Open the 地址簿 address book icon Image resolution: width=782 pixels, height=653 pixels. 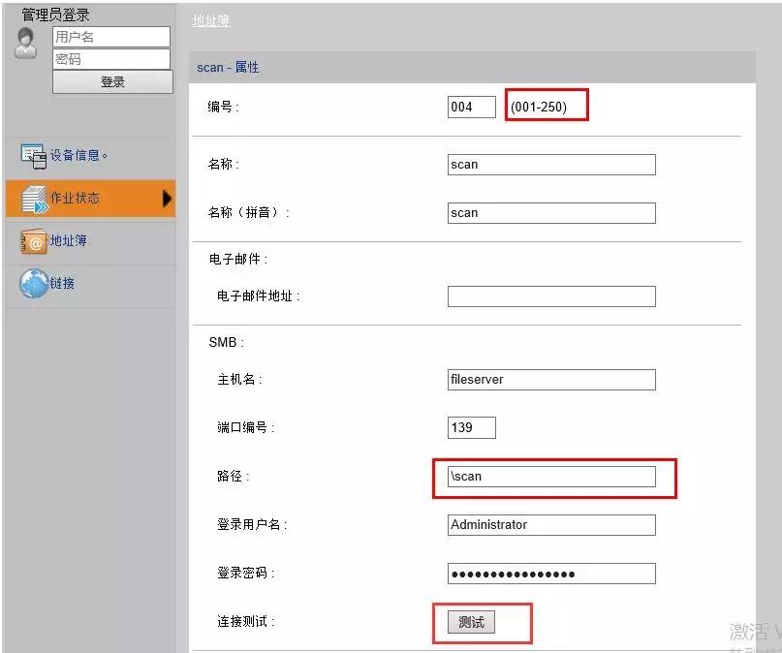pyautogui.click(x=34, y=242)
